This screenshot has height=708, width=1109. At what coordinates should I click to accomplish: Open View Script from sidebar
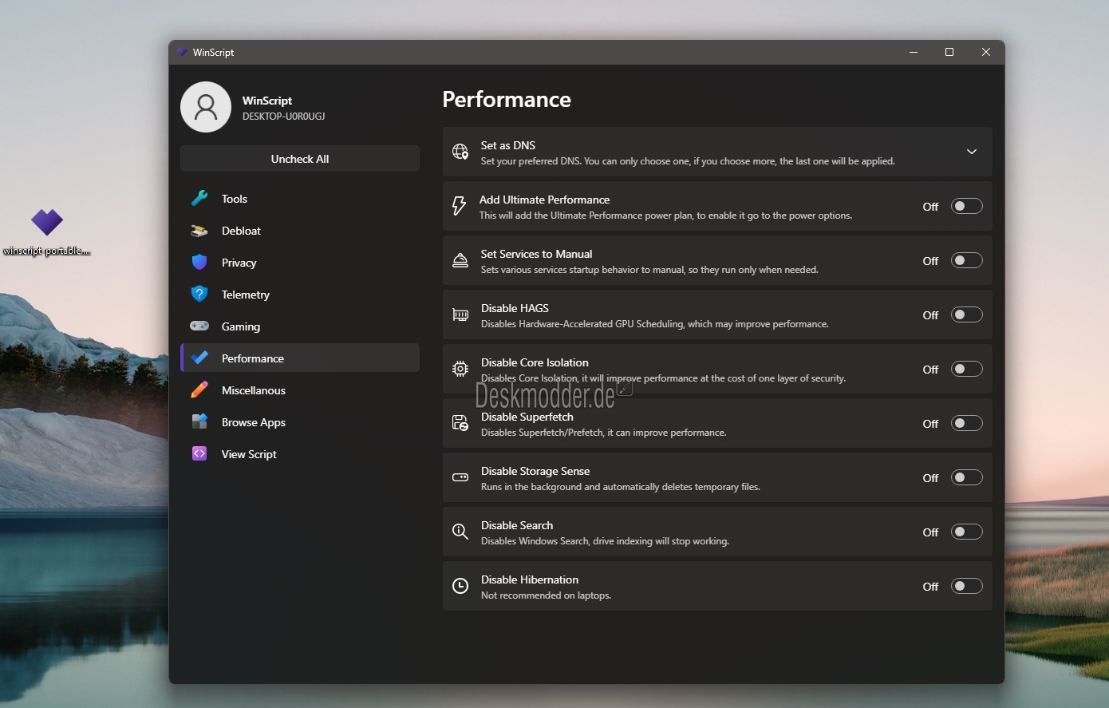click(300, 454)
